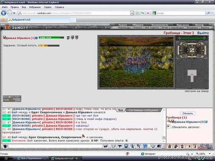Open a new blank browser tab
The width and height of the screenshot is (215, 161).
[x=73, y=20]
